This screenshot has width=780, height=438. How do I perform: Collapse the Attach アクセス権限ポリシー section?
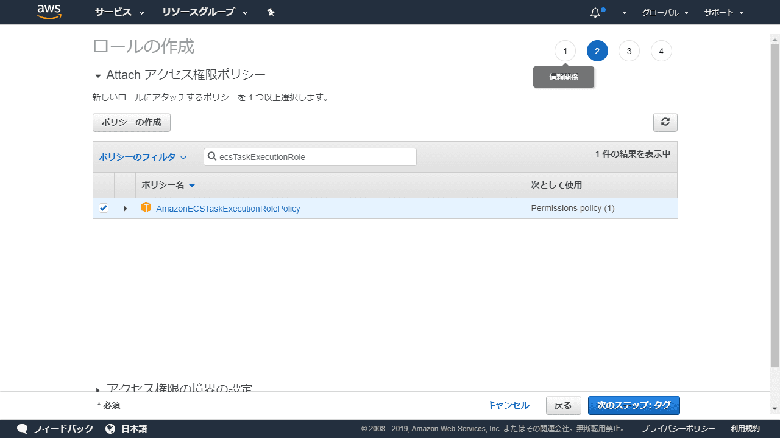[98, 76]
